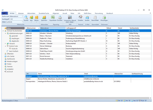Open the abgelaufen folder
The width and height of the screenshot is (153, 110).
[15, 41]
